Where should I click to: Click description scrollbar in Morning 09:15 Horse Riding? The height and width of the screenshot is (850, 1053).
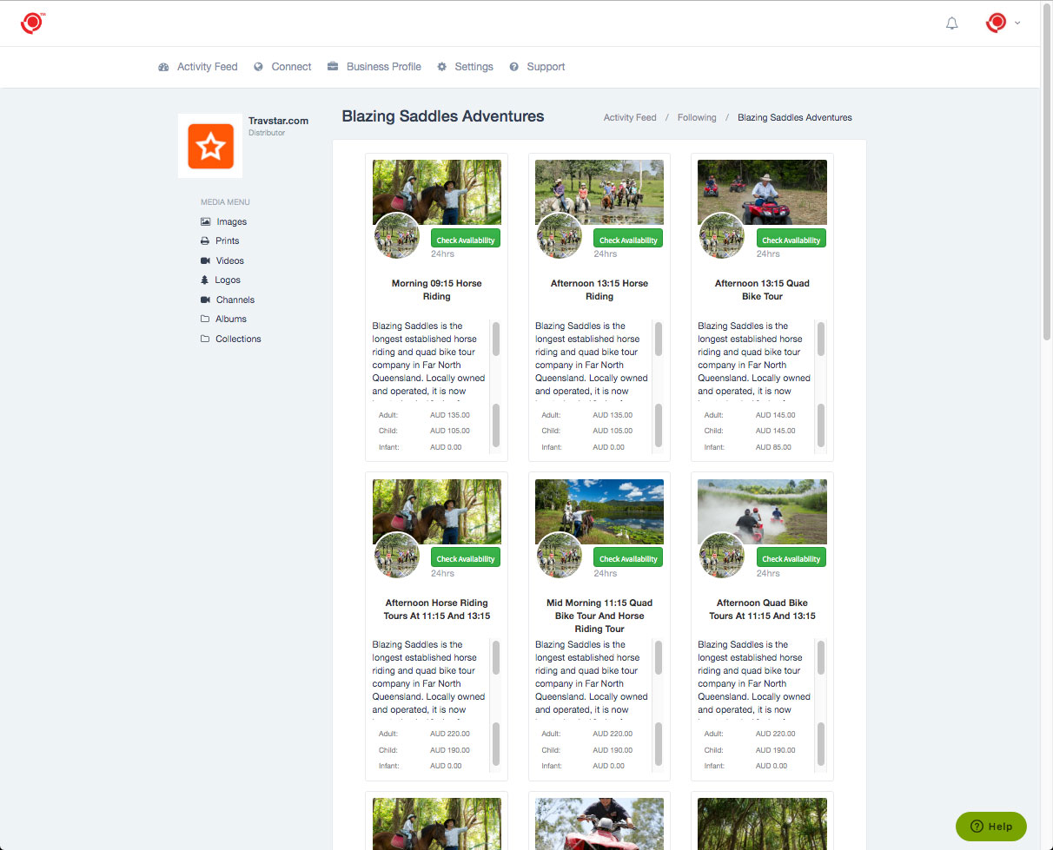[496, 339]
